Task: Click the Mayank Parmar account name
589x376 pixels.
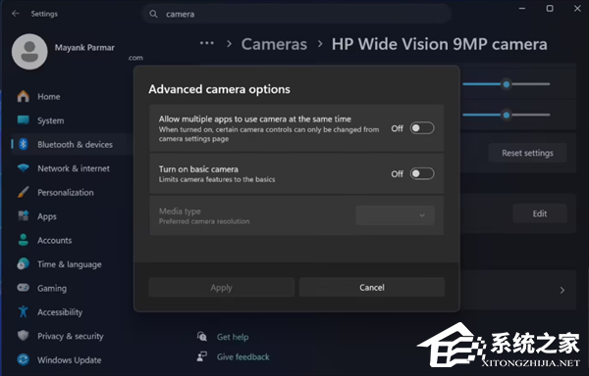Action: click(84, 48)
